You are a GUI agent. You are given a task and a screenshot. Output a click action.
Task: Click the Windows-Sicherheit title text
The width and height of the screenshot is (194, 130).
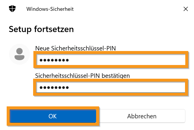(x=50, y=9)
